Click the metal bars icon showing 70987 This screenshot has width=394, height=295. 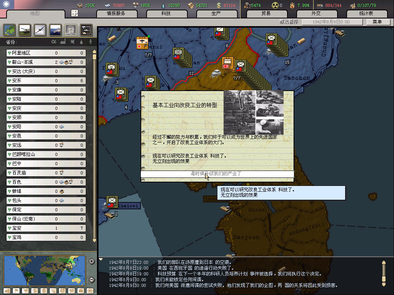tap(108, 5)
